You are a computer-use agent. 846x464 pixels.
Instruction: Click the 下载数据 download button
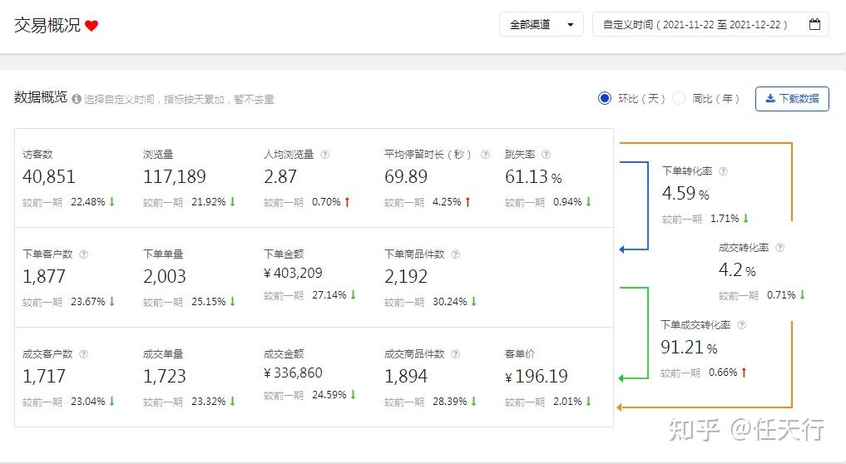coord(792,99)
